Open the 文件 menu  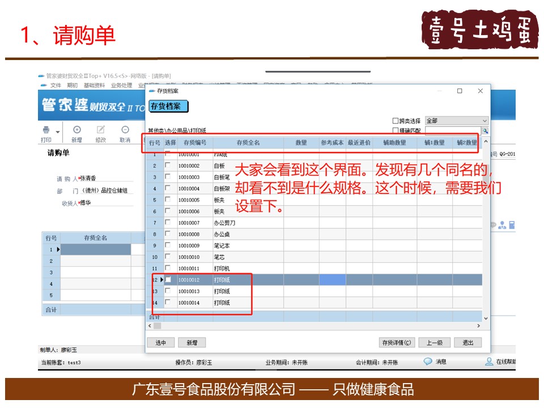(55, 85)
